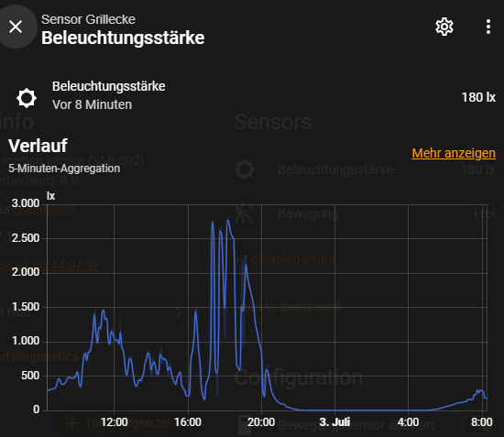The height and width of the screenshot is (437, 504).
Task: Click the Verlauf heading
Action: coord(38,146)
